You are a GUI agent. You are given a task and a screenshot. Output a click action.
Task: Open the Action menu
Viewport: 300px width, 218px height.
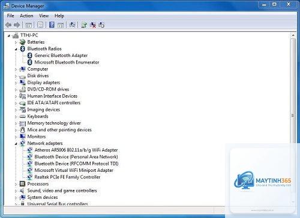26,16
